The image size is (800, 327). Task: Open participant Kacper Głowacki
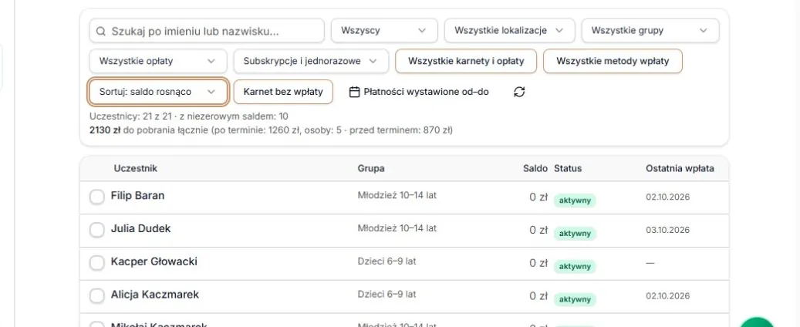click(x=154, y=261)
